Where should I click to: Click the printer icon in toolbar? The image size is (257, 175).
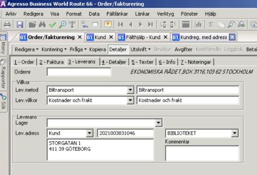(7, 25)
